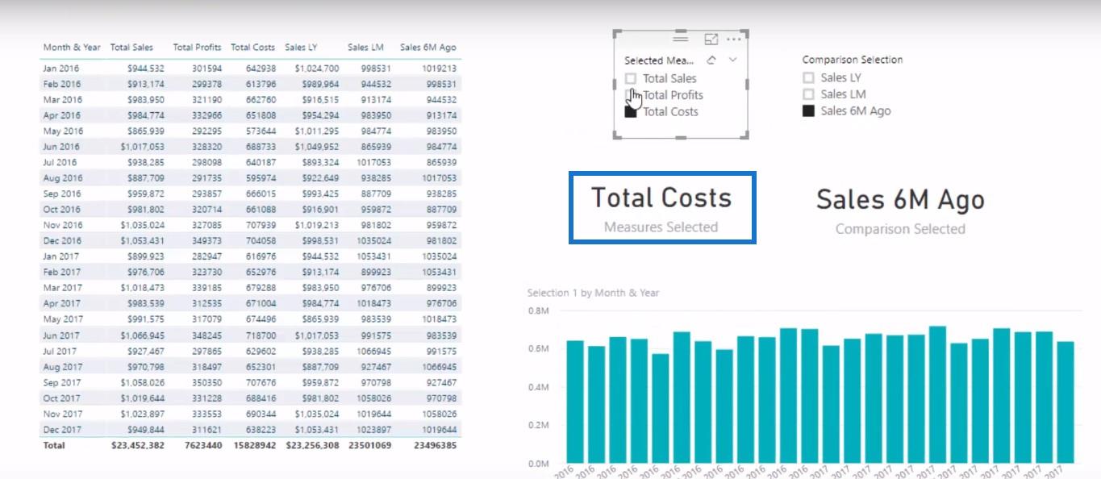
Task: Click the 1058026 Sales 6M Ago cell for Nov 2017
Action: tap(437, 414)
